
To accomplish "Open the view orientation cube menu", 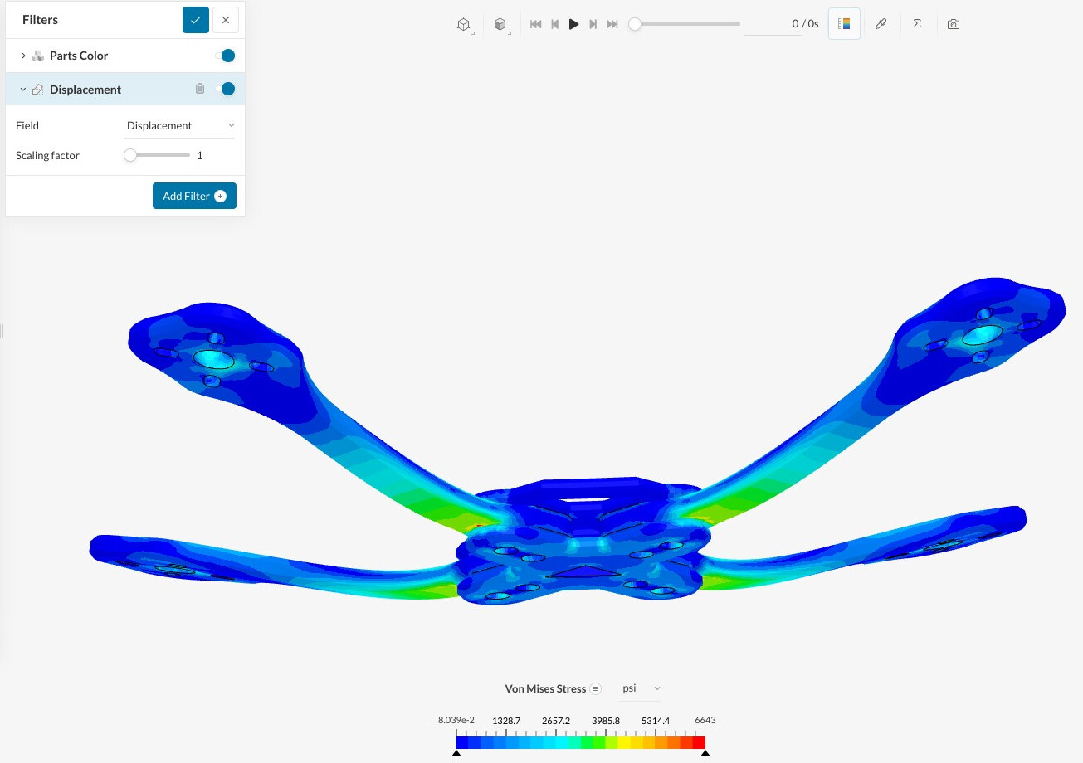I will tap(464, 24).
